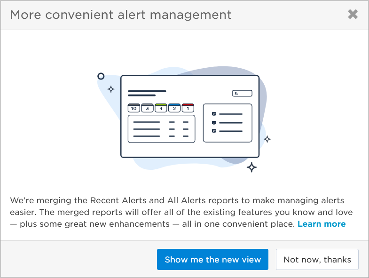Click the hollow circle decoration
The image size is (369, 278).
(x=101, y=76)
